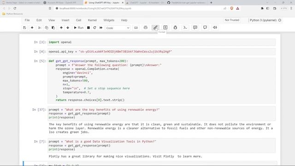The image size is (295, 166).
Task: Interrupt the kernel with the stop icon
Action: [x=88, y=28]
